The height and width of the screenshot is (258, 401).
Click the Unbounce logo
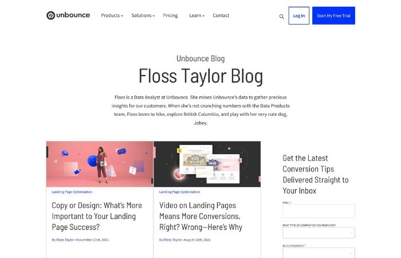(x=68, y=15)
